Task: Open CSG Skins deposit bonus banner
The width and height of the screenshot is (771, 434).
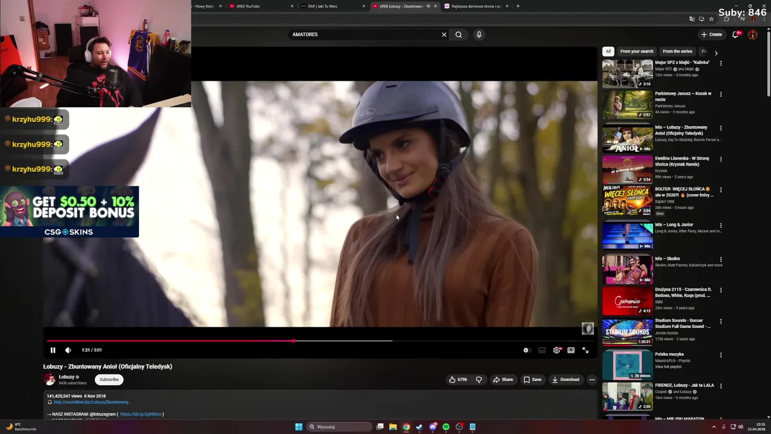Action: [x=69, y=212]
